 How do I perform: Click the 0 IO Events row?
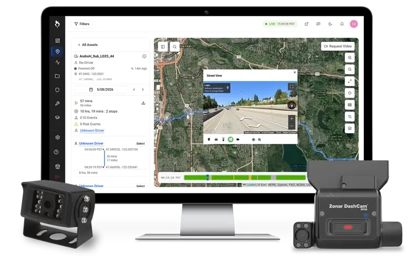point(86,117)
